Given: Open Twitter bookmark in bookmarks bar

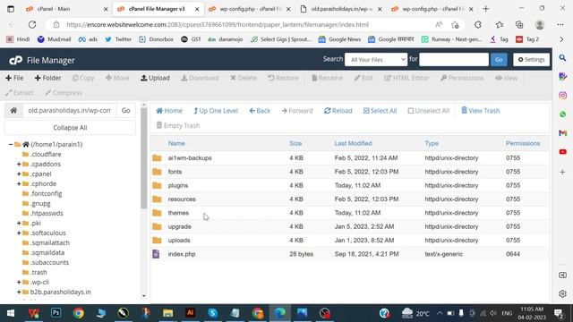Looking at the screenshot, I should tap(118, 39).
